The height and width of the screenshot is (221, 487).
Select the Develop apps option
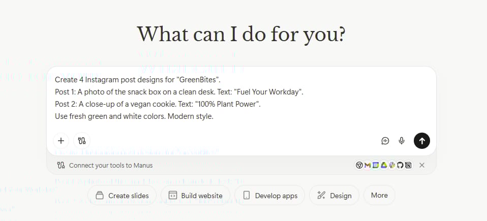click(269, 196)
